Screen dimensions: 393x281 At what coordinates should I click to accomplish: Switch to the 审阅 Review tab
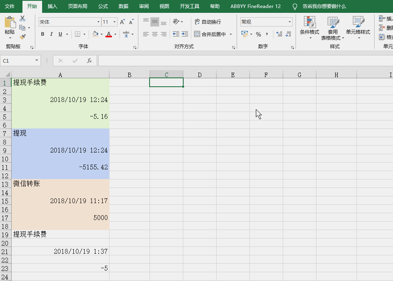pos(144,6)
